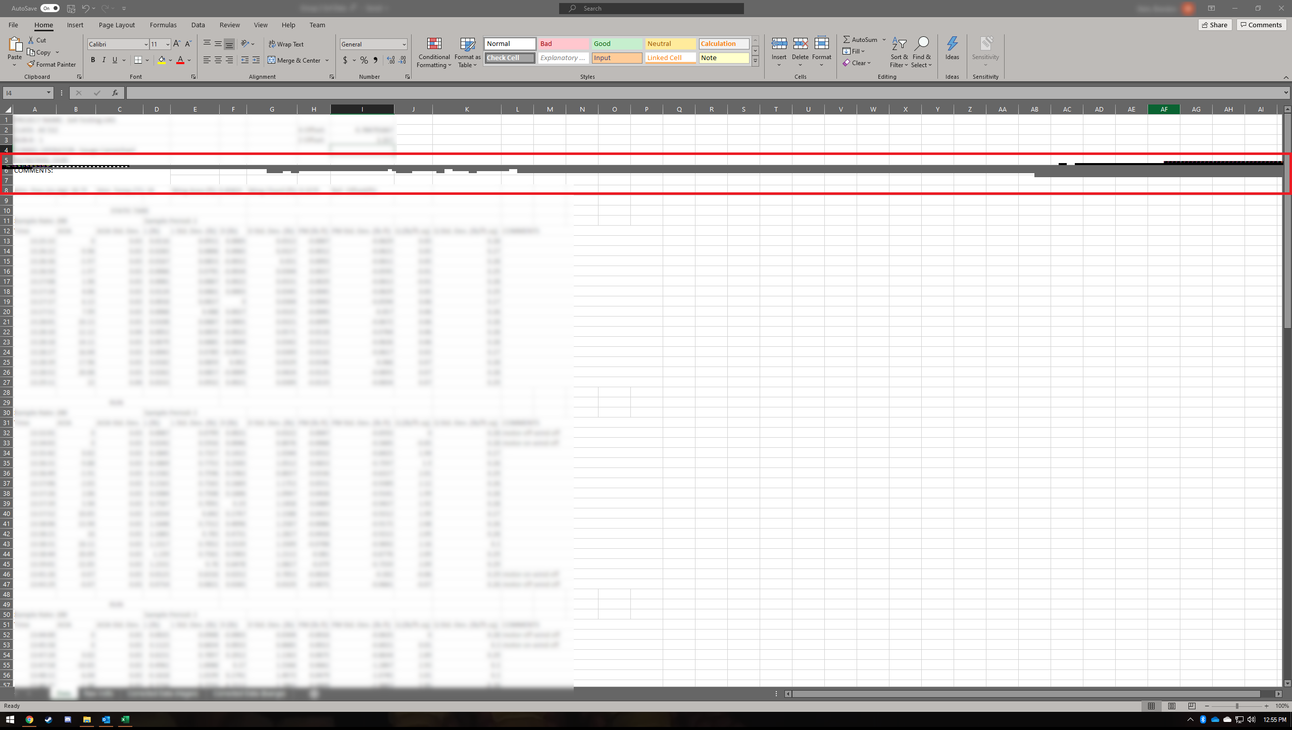Expand the Name Box dropdown arrow
Screen dimensions: 1292x730
pos(48,93)
